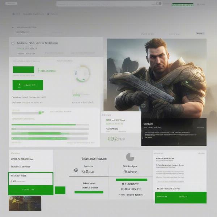This screenshot has width=217, height=217.
Task: Click the green button under the green-outlined box
Action: click(31, 190)
